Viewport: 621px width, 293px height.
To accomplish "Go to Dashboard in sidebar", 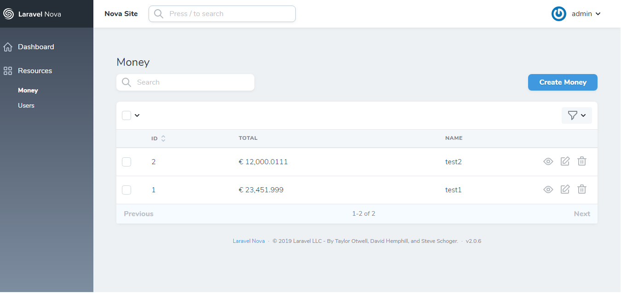I will tap(36, 47).
